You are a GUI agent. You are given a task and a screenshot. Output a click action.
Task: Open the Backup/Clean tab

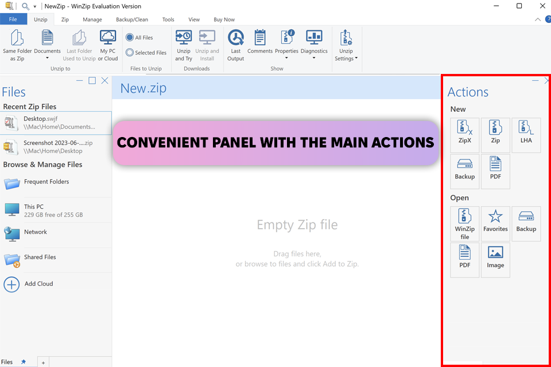point(132,19)
